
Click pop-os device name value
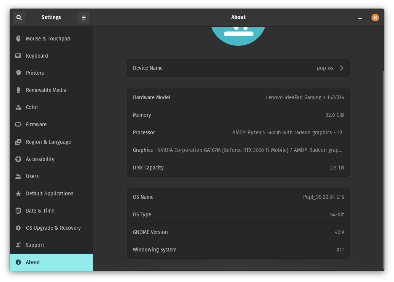(x=325, y=68)
